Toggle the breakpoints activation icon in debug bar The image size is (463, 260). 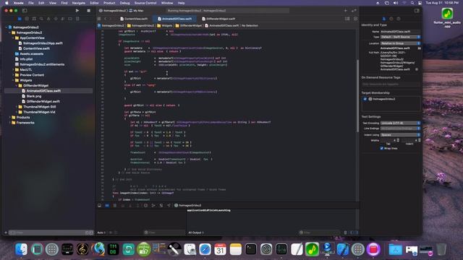point(107,205)
